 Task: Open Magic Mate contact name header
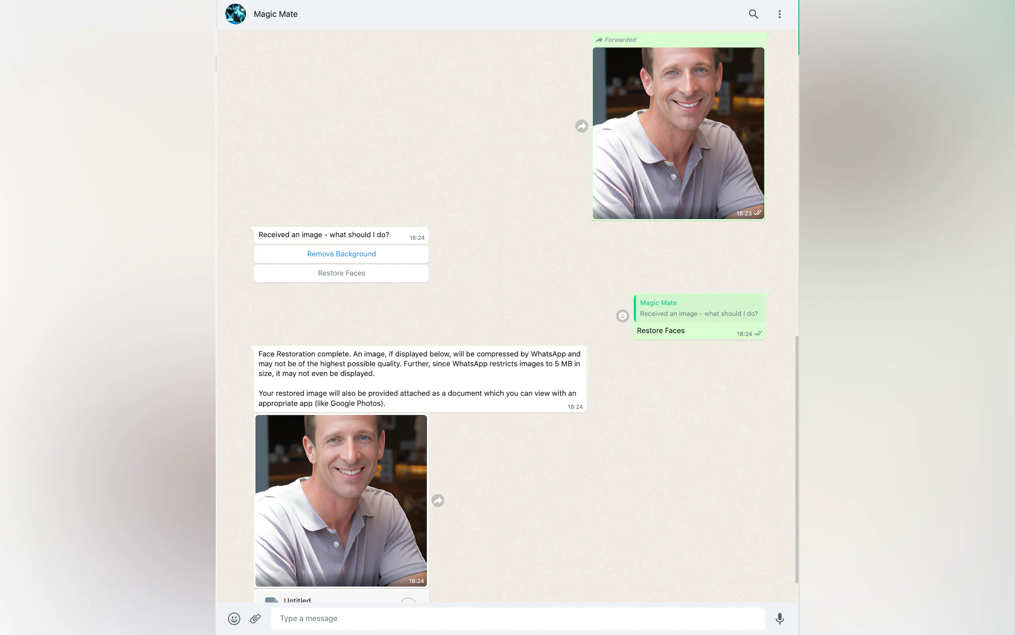click(x=275, y=14)
